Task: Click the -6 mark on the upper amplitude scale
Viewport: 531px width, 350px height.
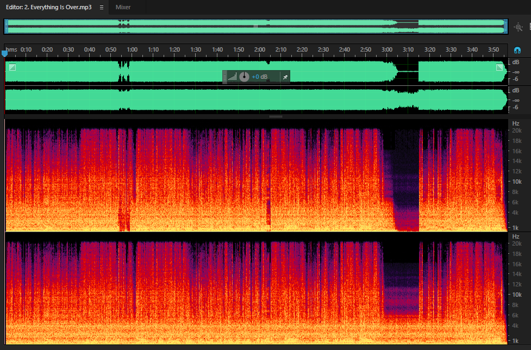Action: click(x=515, y=79)
